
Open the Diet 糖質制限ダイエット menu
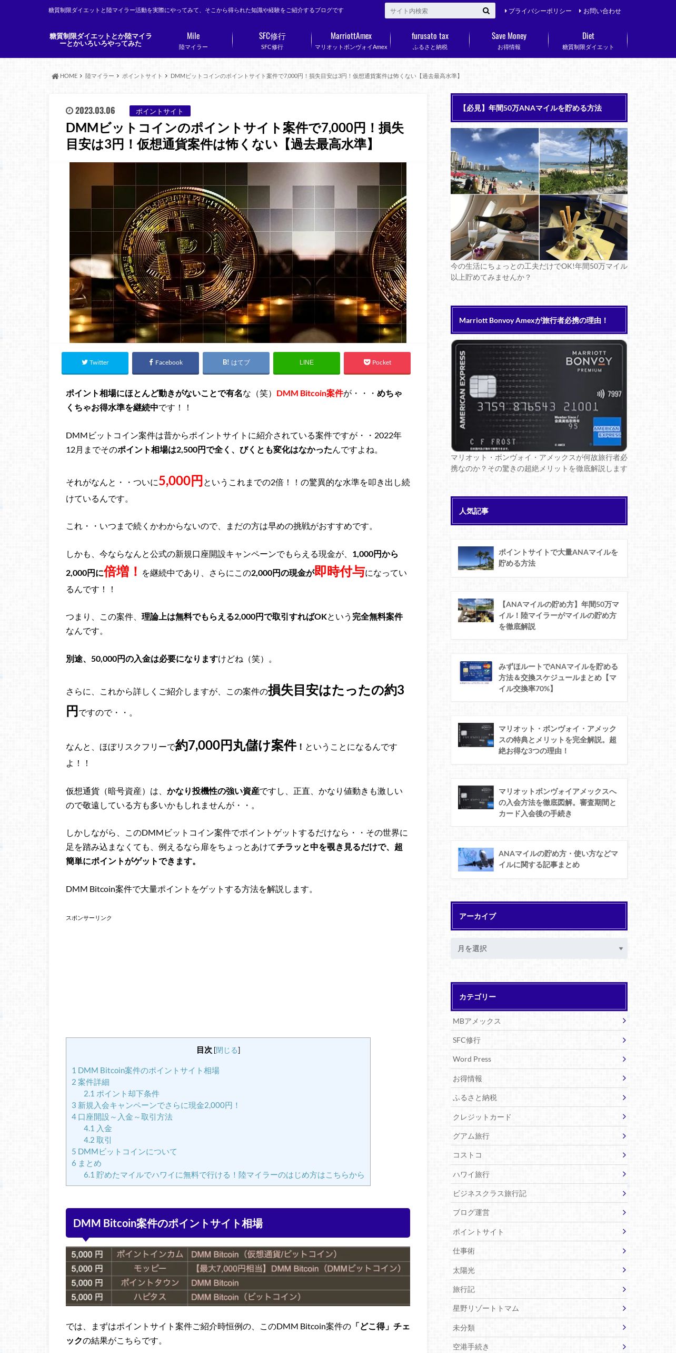[x=588, y=41]
